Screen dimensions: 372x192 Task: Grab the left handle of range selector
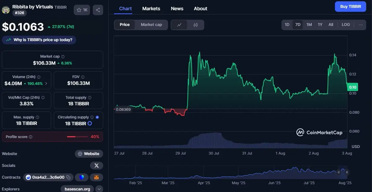(x=339, y=172)
